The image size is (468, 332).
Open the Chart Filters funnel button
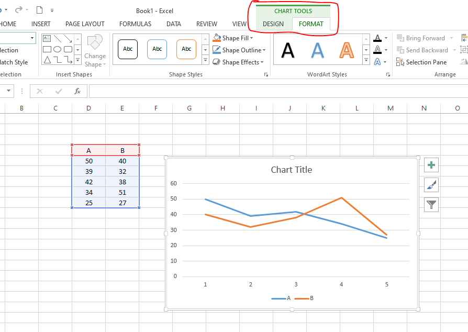coord(431,204)
